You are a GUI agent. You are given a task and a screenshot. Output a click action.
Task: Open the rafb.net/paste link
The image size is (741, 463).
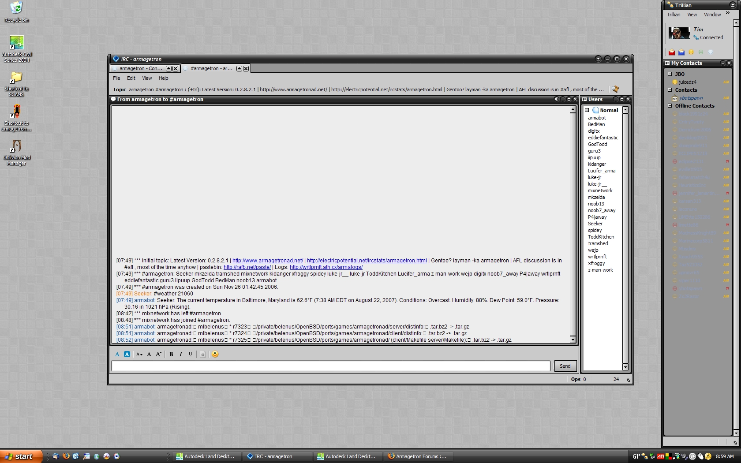(x=247, y=267)
